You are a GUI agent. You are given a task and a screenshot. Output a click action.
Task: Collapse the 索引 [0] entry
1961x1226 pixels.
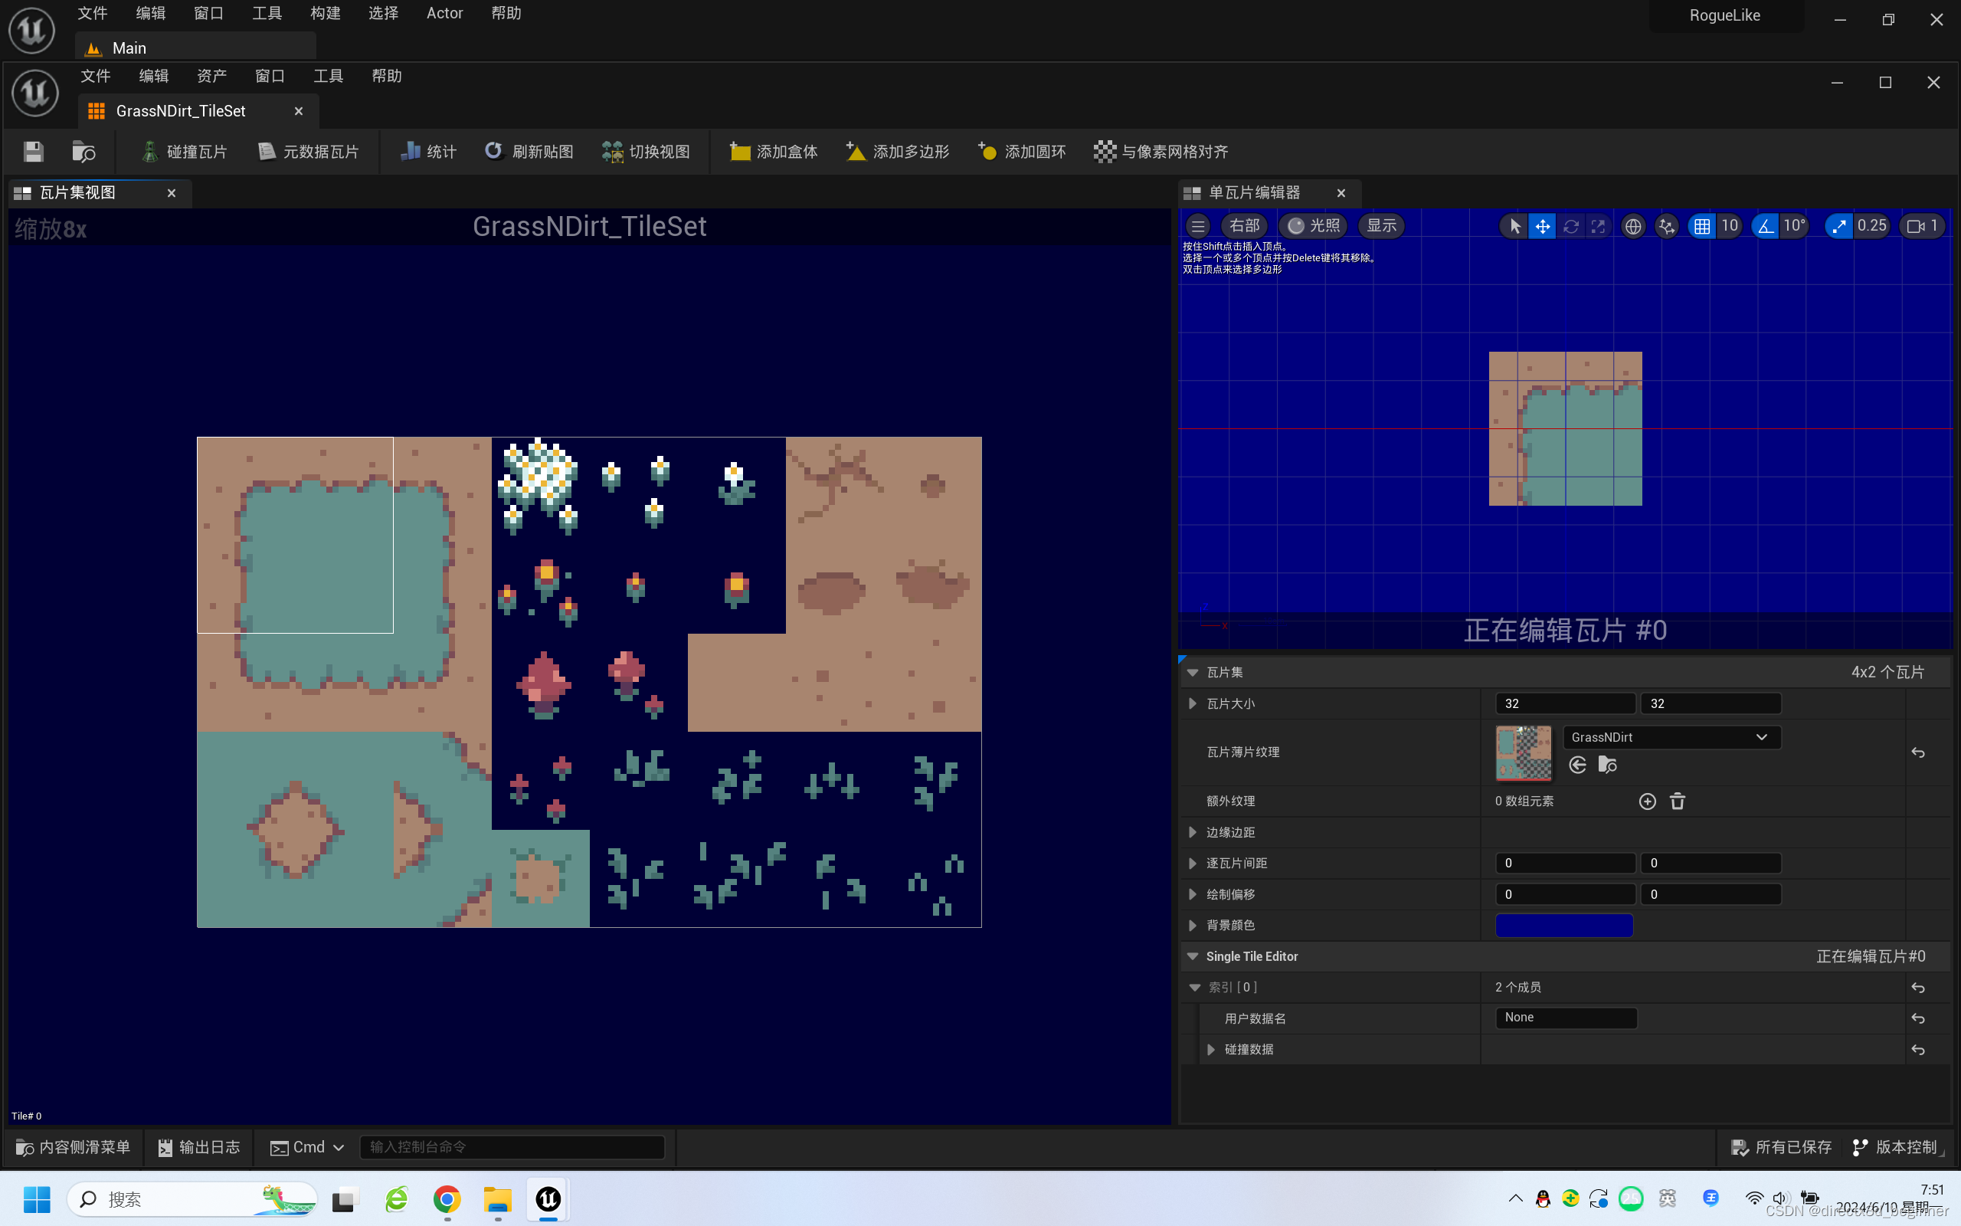click(x=1194, y=988)
